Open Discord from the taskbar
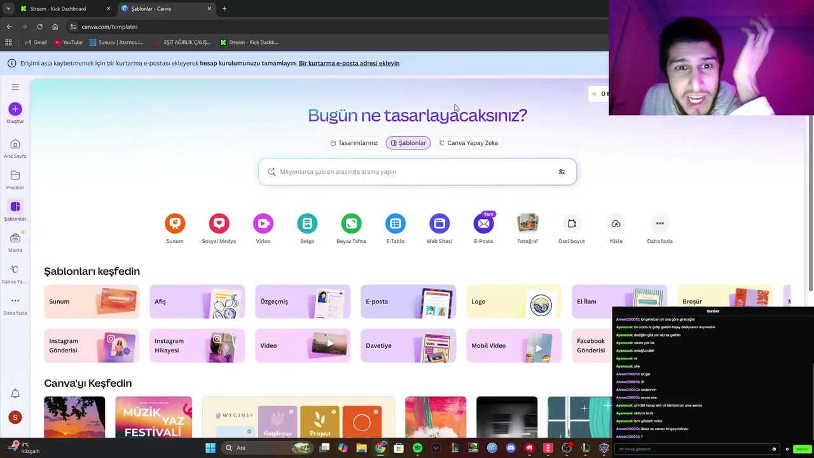This screenshot has height=458, width=814. pyautogui.click(x=511, y=448)
